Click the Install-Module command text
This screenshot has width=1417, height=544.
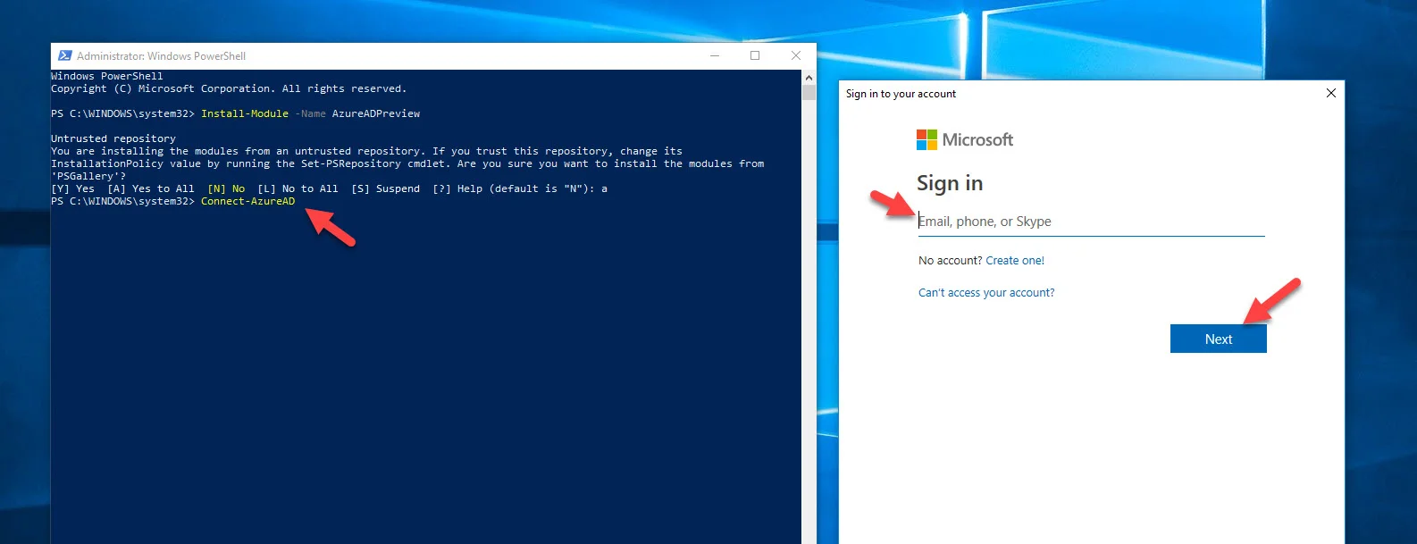click(x=245, y=113)
